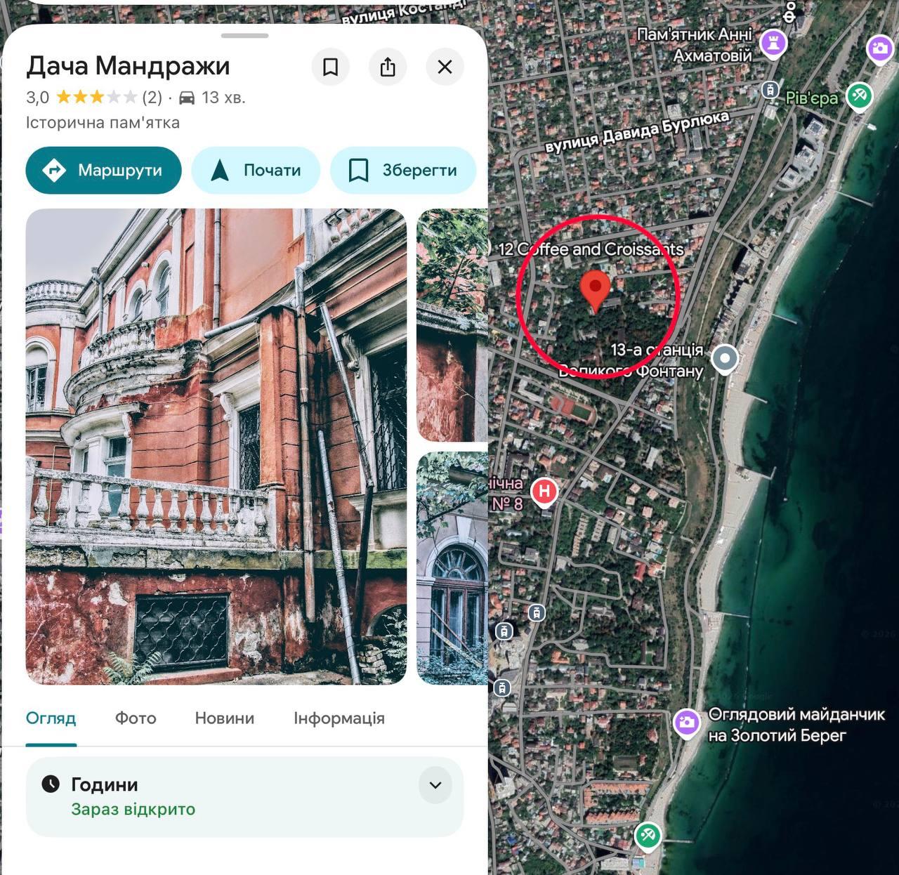Open the arched window photo thumbnail
The width and height of the screenshot is (899, 875).
pos(452,569)
